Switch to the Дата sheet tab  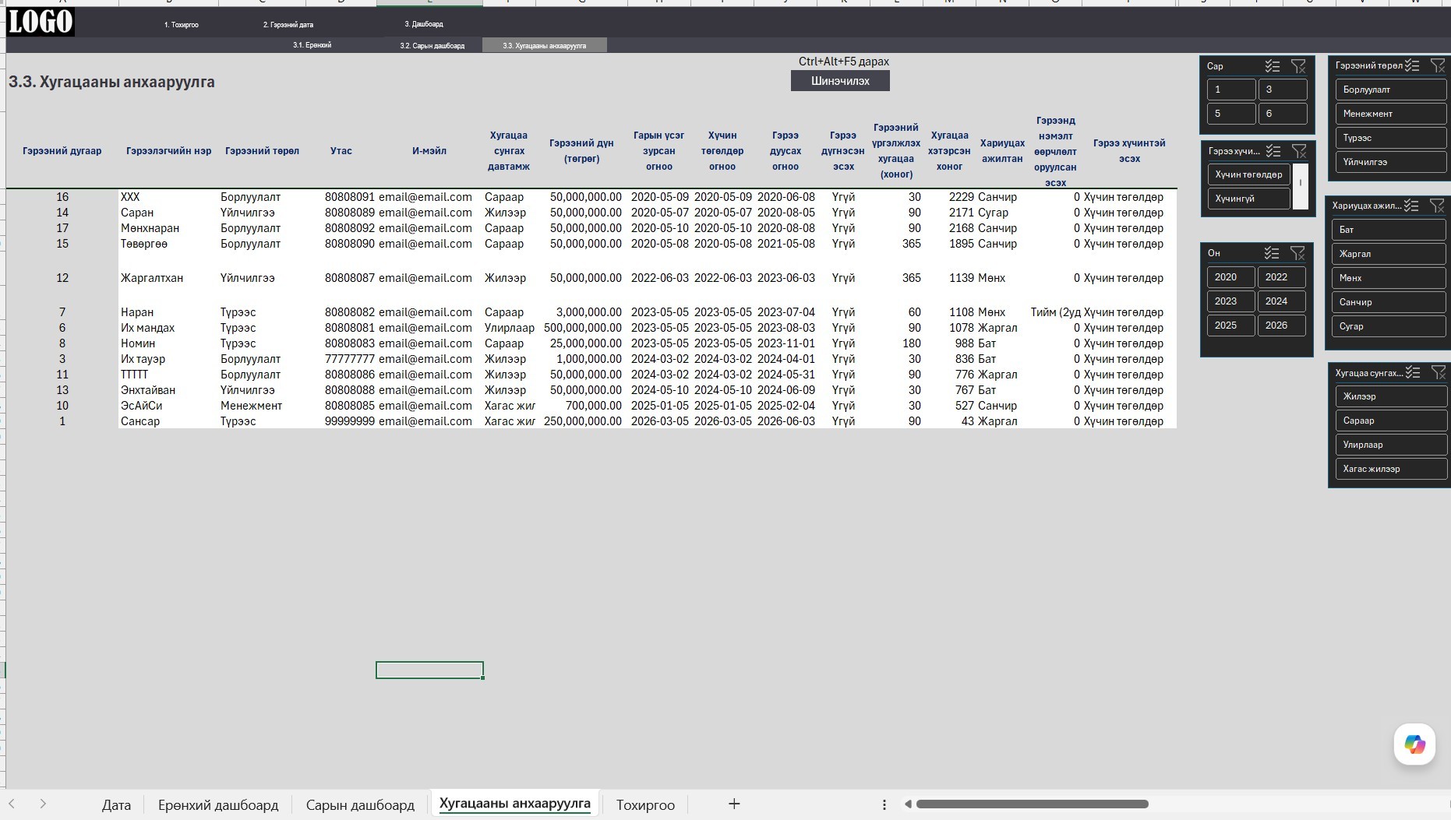tap(116, 804)
